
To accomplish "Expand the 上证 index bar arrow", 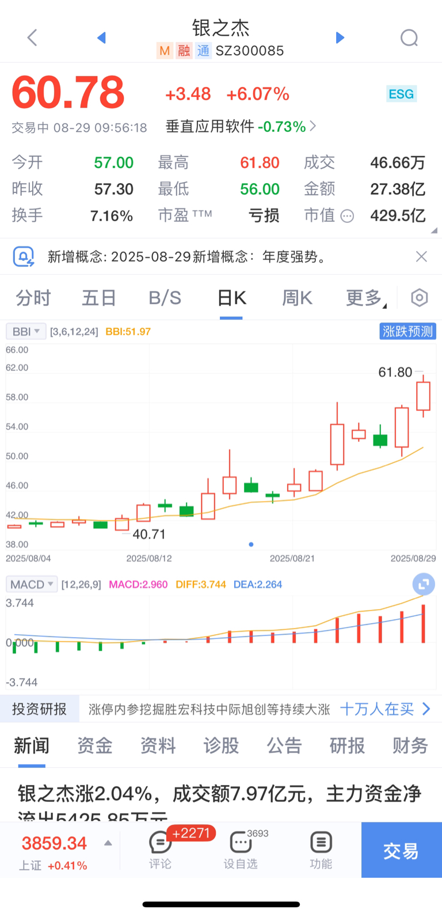I will [108, 843].
